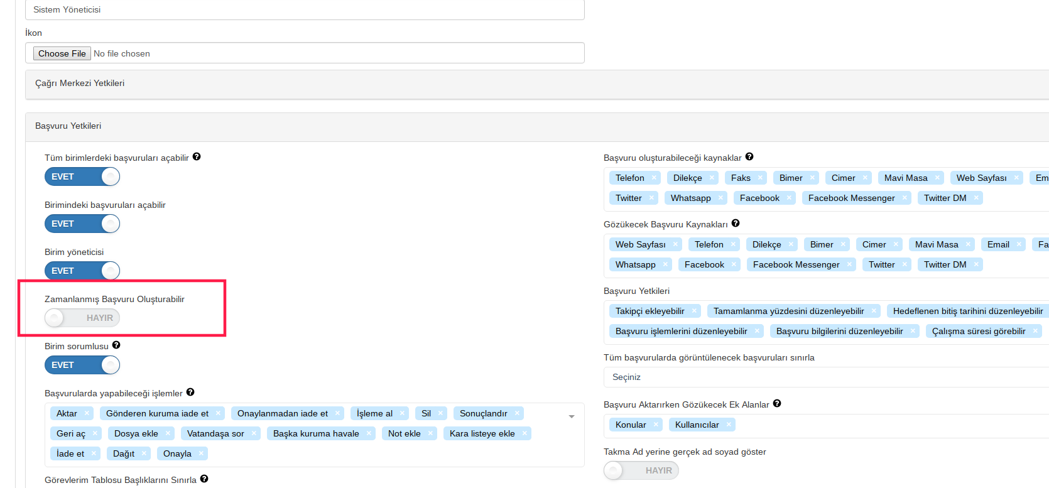Remove the Sonuçlandır action tag
This screenshot has height=488, width=1049.
click(x=517, y=413)
